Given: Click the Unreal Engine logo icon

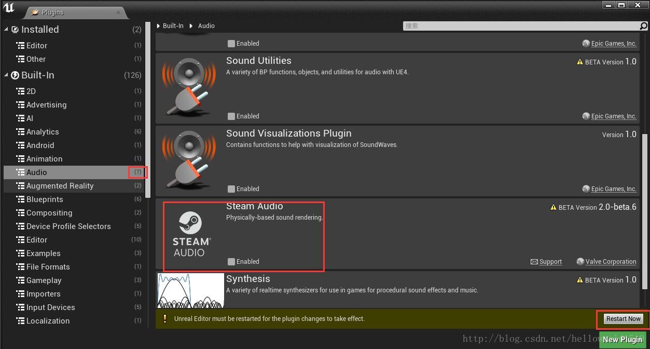Looking at the screenshot, I should tap(9, 8).
